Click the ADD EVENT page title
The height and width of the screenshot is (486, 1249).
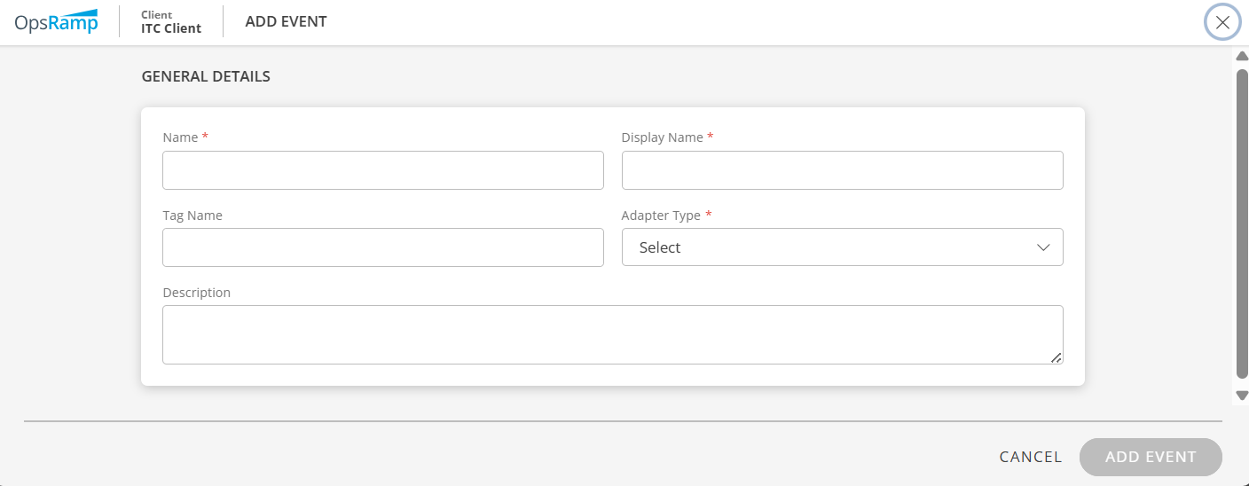pos(286,22)
